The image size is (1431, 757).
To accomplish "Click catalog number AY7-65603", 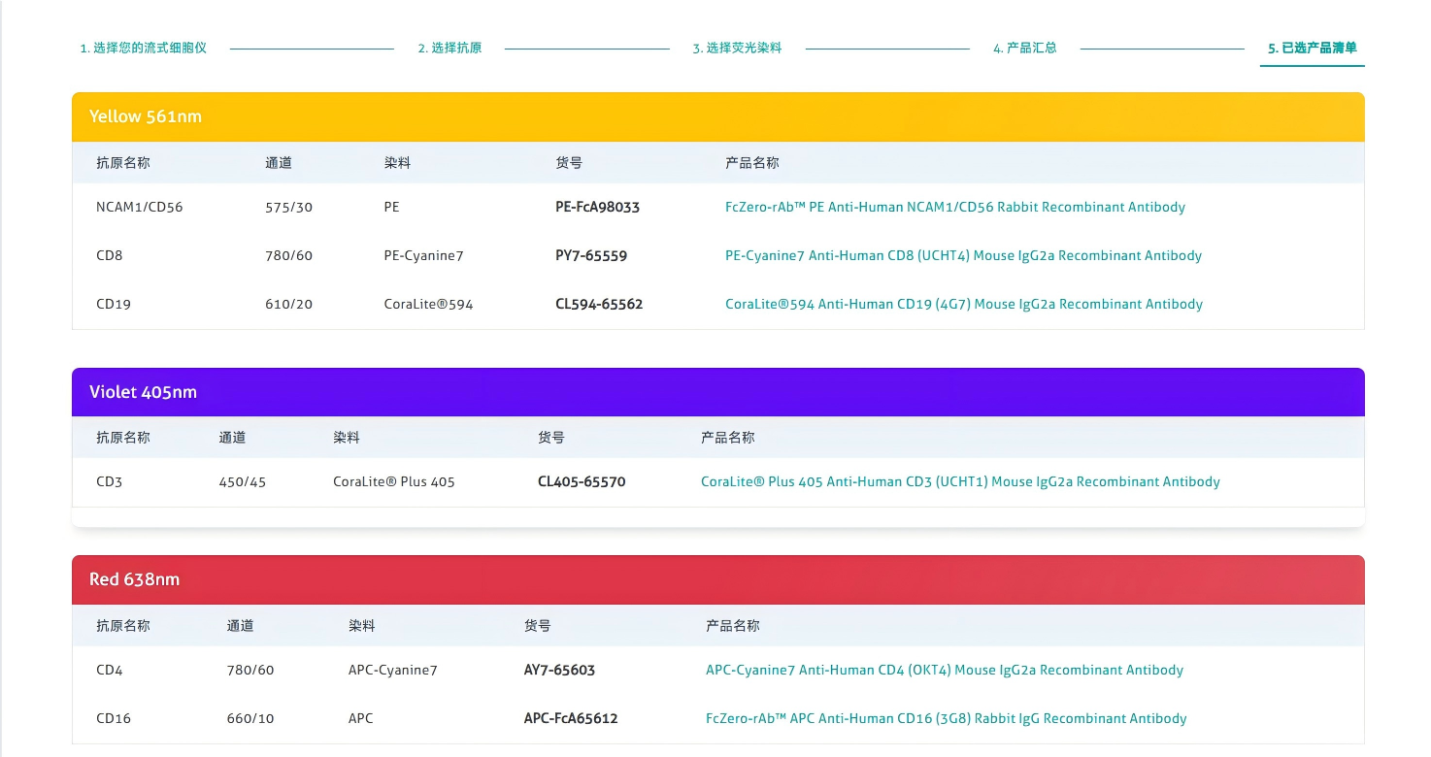I will click(x=559, y=670).
